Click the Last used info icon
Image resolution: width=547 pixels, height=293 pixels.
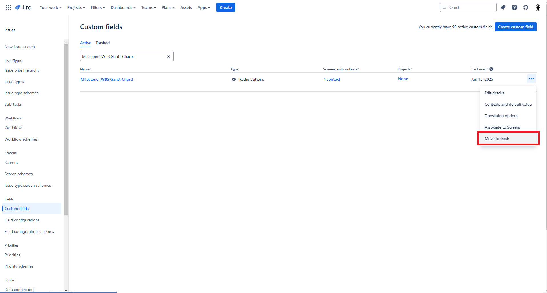[491, 69]
